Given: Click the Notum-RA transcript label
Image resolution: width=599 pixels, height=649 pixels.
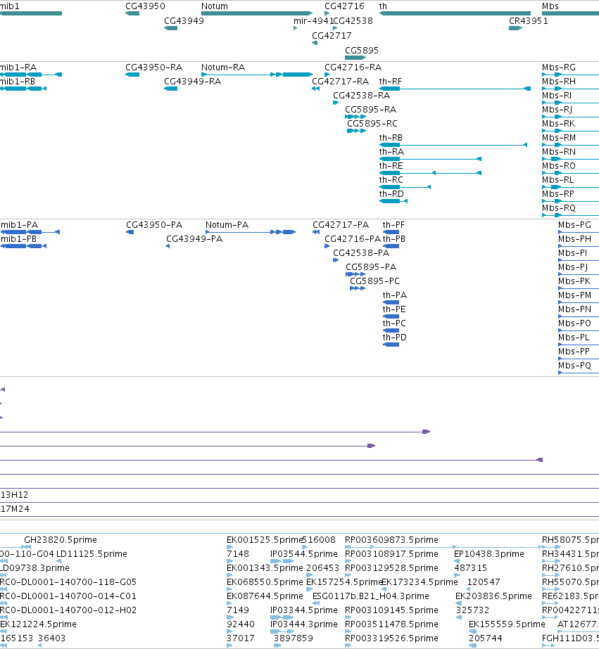Looking at the screenshot, I should coord(223,68).
